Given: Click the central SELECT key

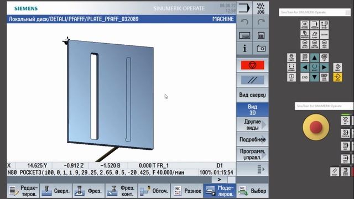Looking at the screenshot, I should tap(314, 67).
